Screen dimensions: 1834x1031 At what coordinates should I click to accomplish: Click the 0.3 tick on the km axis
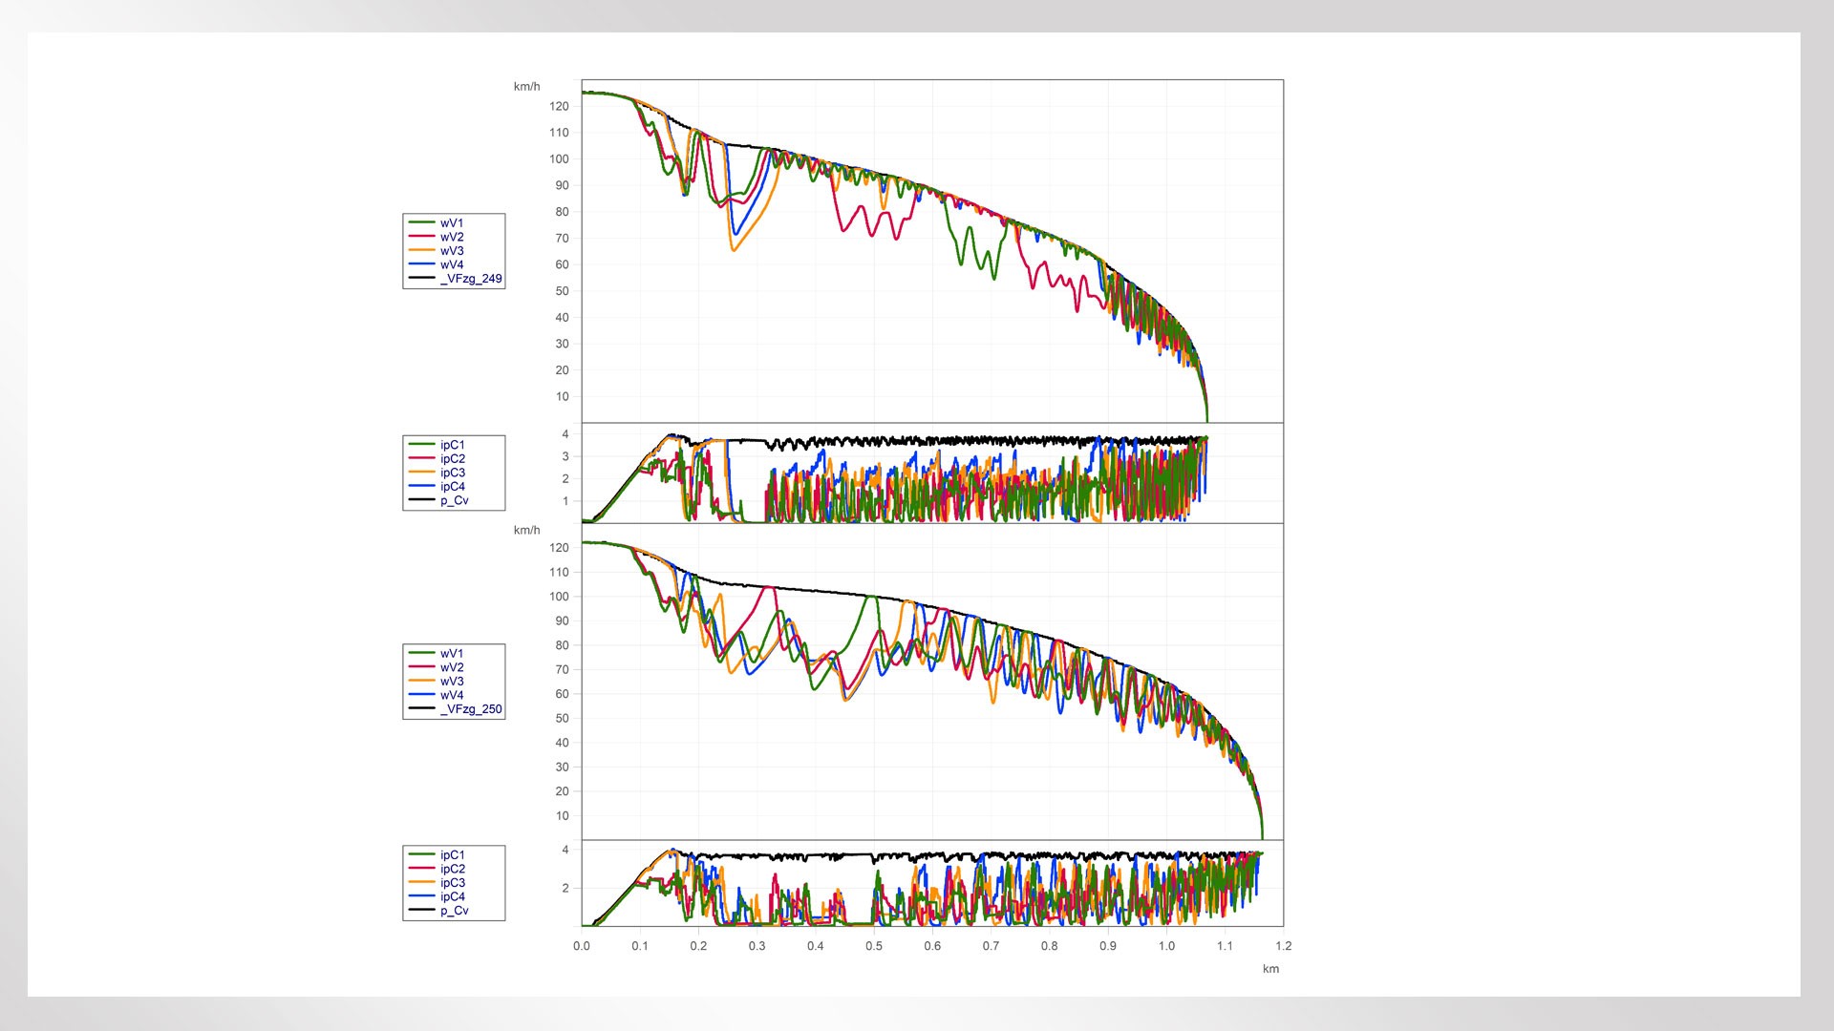(757, 946)
